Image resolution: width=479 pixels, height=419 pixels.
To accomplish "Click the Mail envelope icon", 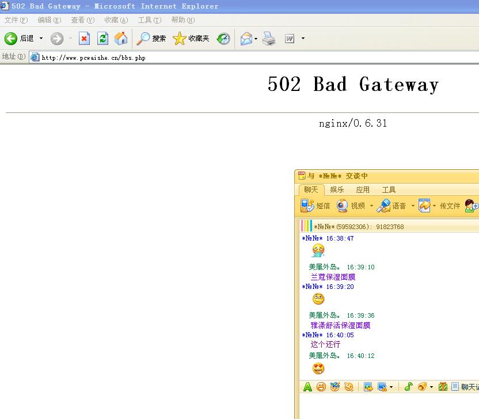I will tap(246, 39).
